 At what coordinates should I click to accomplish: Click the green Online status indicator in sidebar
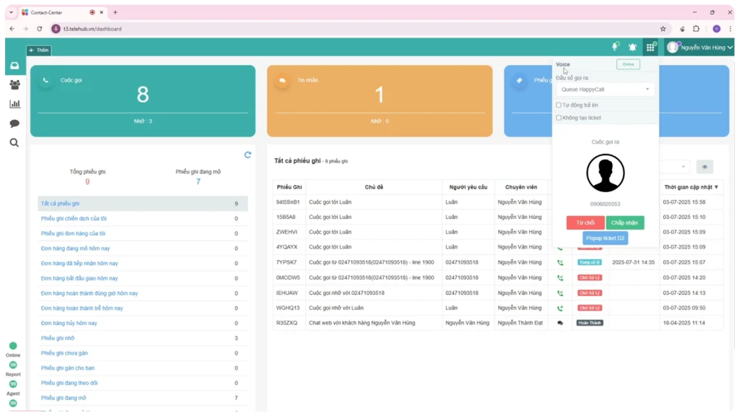(13, 346)
